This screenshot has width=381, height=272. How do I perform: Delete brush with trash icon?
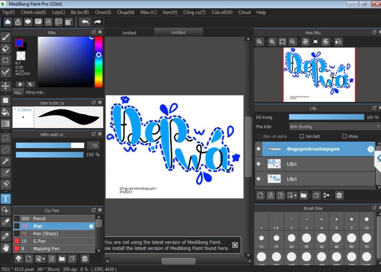(x=84, y=259)
